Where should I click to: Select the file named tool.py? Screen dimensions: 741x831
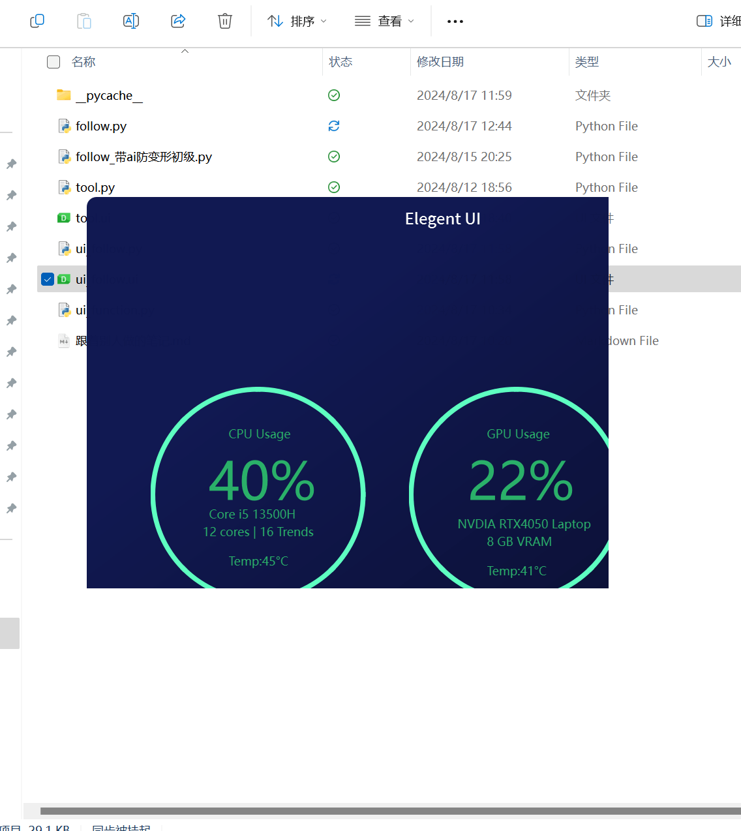click(x=95, y=188)
